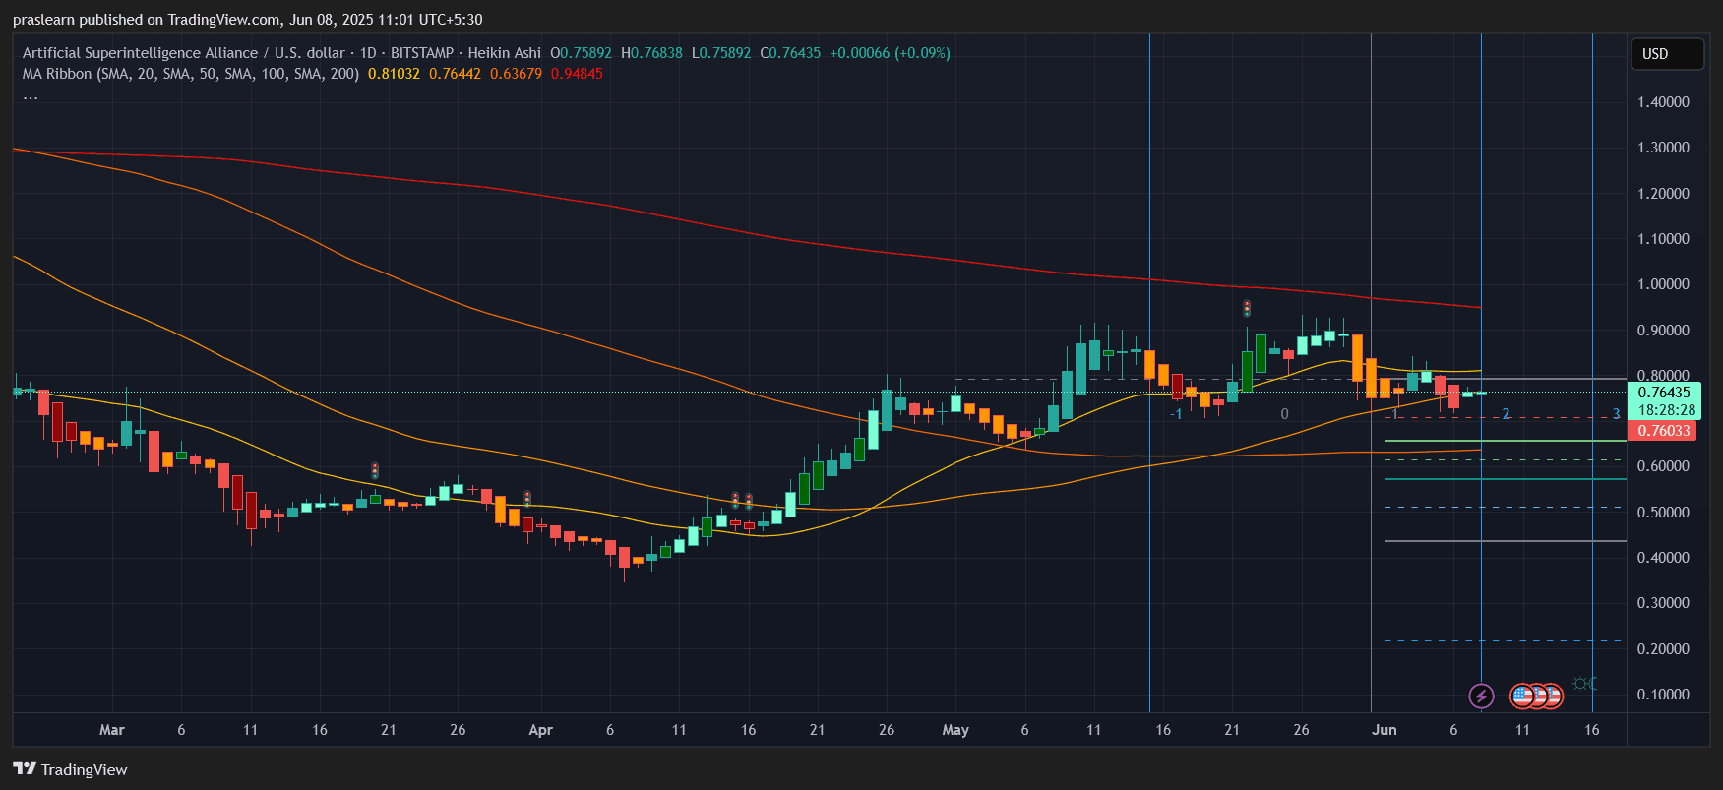The image size is (1723, 790).
Task: Click the current price label 0.76435
Action: tap(1664, 393)
